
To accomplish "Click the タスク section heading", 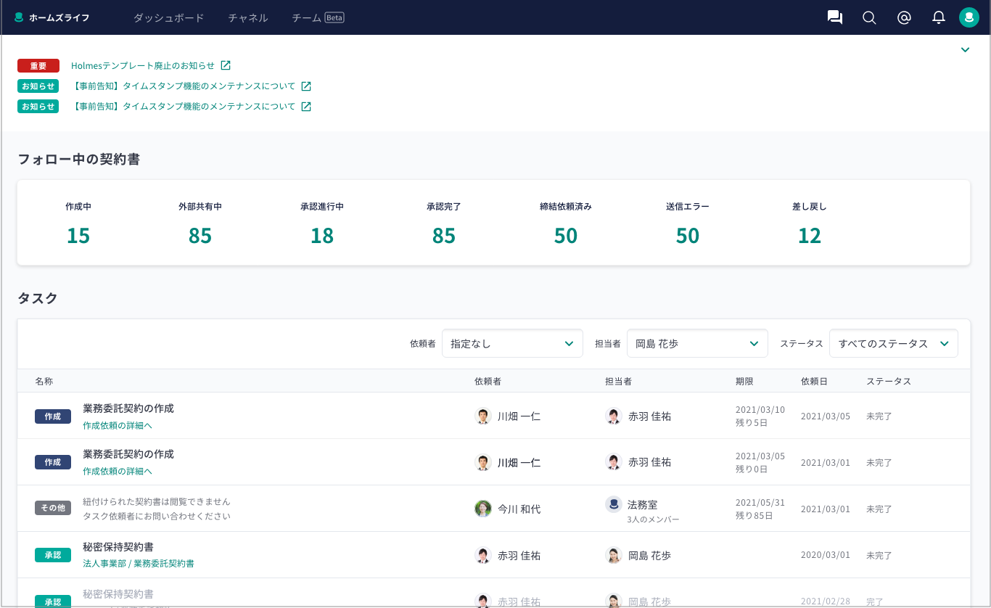I will 38,298.
